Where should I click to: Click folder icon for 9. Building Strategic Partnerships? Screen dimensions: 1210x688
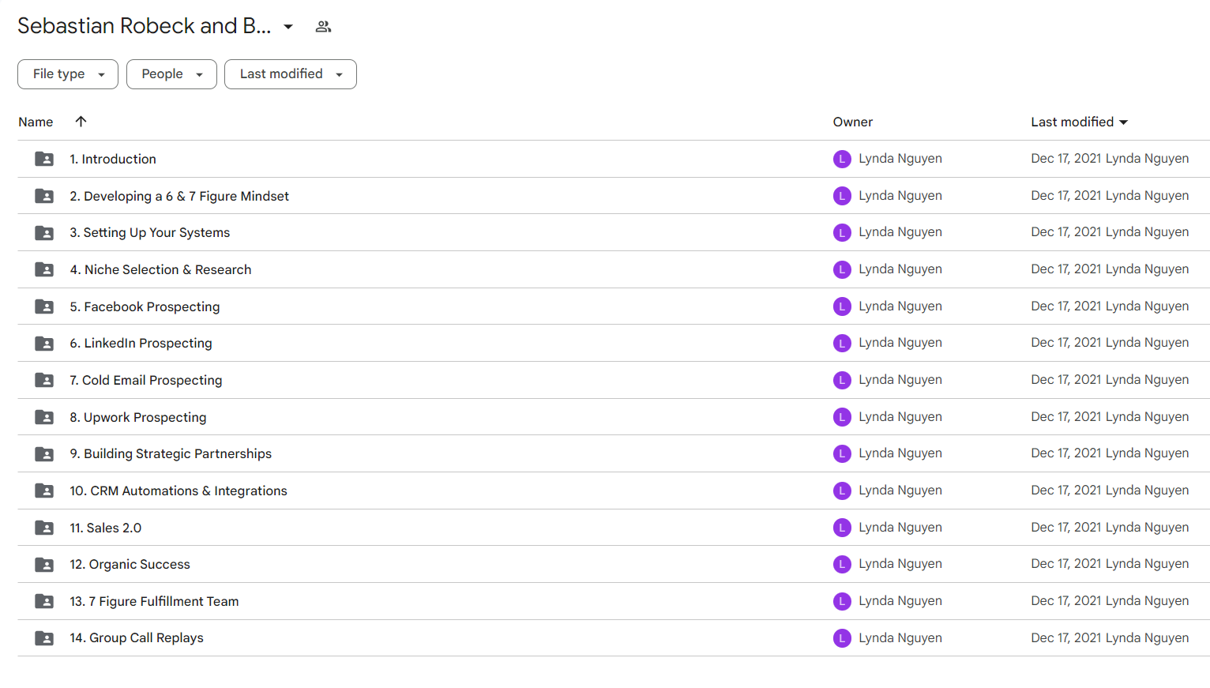[44, 454]
